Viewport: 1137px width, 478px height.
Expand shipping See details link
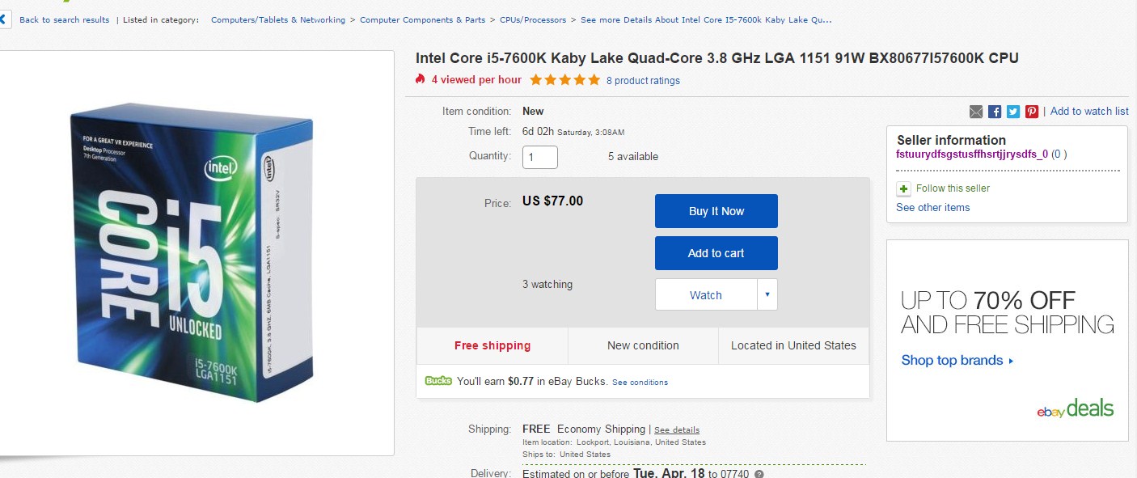tap(677, 430)
